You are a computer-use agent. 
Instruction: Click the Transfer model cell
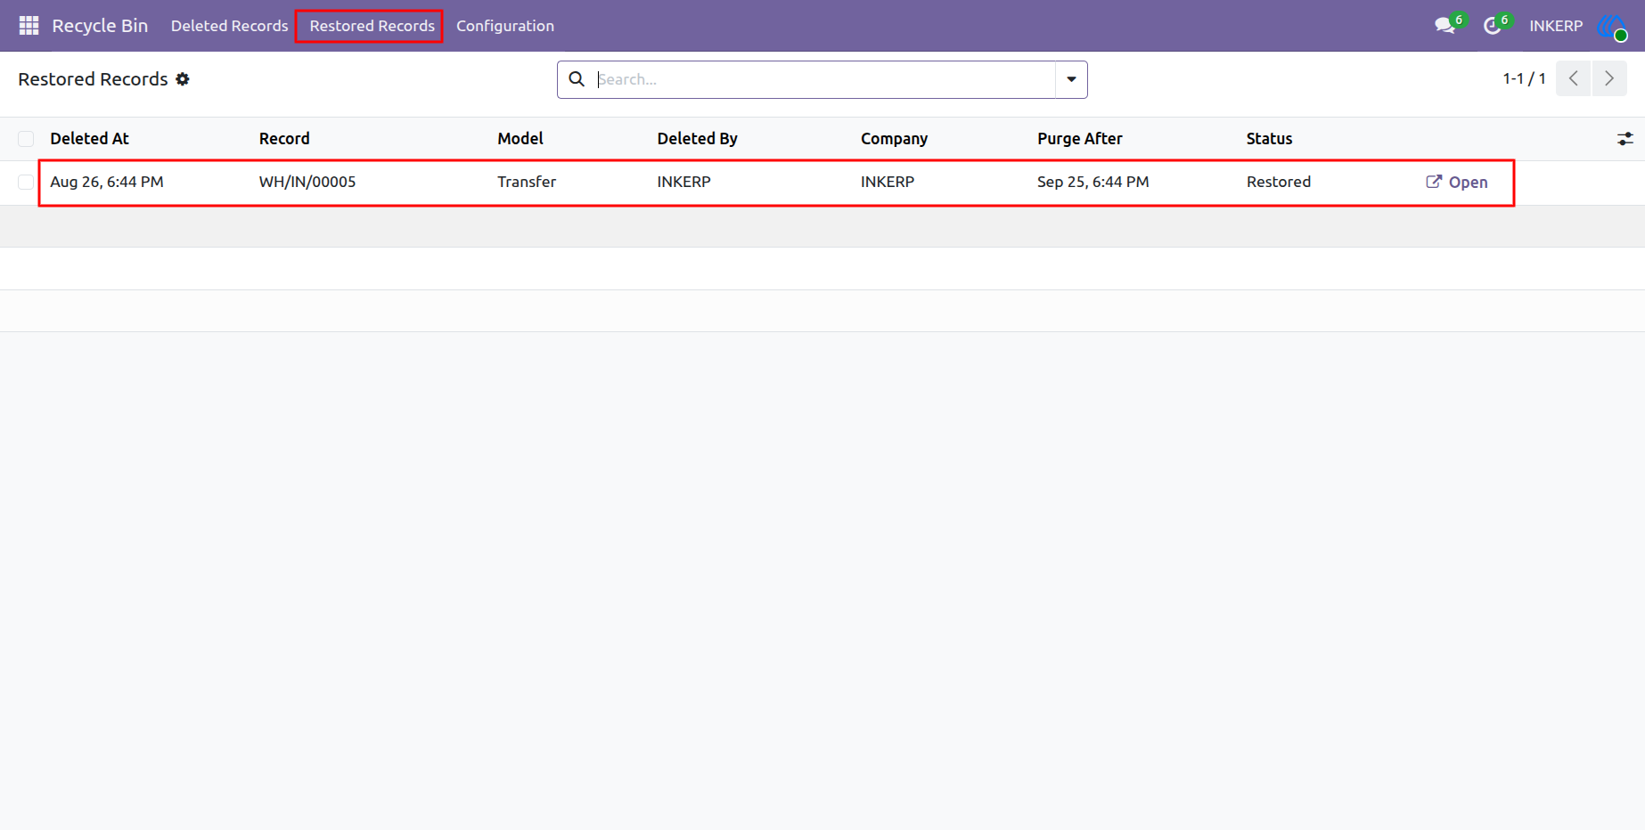(x=527, y=182)
